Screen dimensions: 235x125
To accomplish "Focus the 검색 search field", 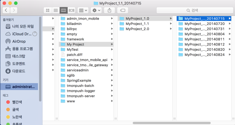I will click(x=195, y=10).
